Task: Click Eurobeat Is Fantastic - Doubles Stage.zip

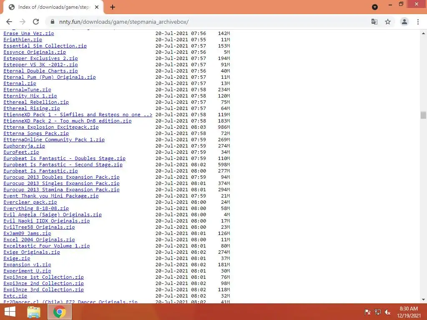Action: pos(65,158)
